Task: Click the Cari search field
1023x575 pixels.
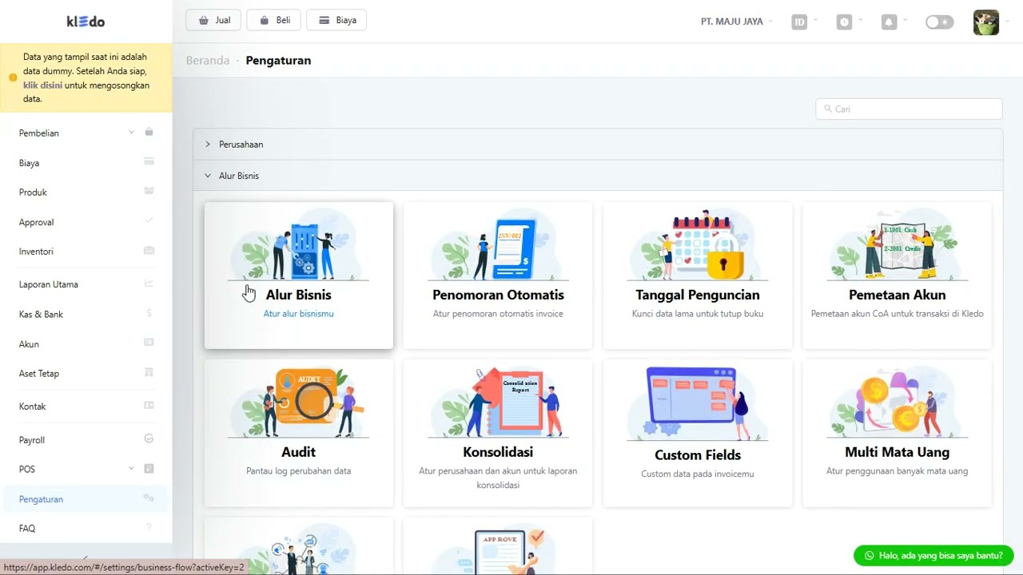Action: tap(909, 109)
